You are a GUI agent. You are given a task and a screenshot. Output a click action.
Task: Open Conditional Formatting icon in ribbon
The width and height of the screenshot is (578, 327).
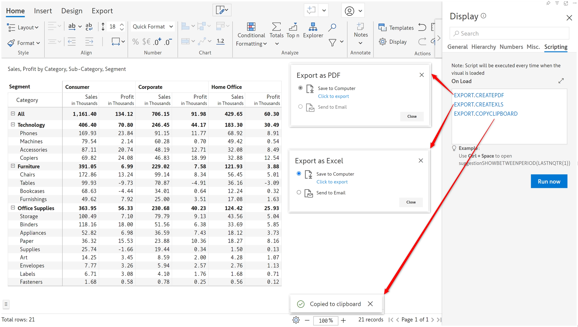coord(251,27)
